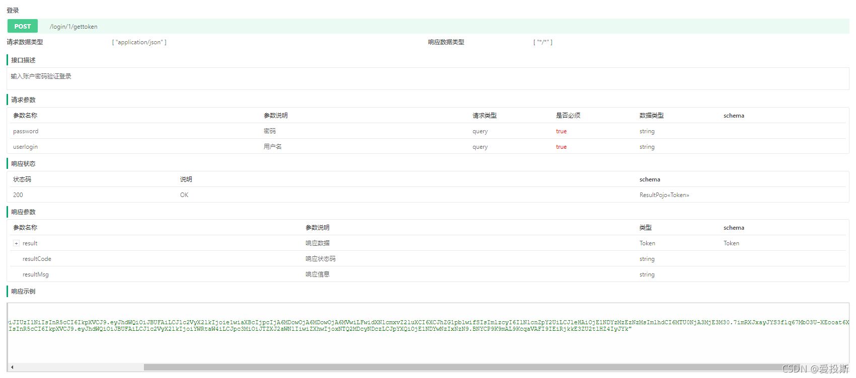Screen dimensions: 856x378
Task: Click the string type in resultMsg row
Action: (x=647, y=274)
